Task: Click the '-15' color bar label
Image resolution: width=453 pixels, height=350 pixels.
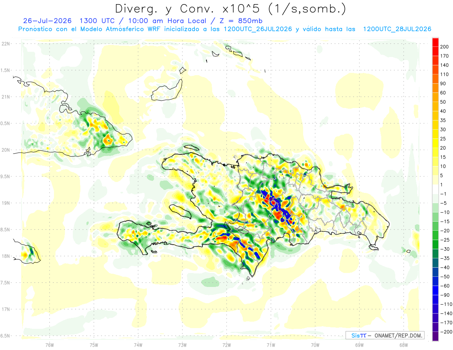Action: (444, 222)
